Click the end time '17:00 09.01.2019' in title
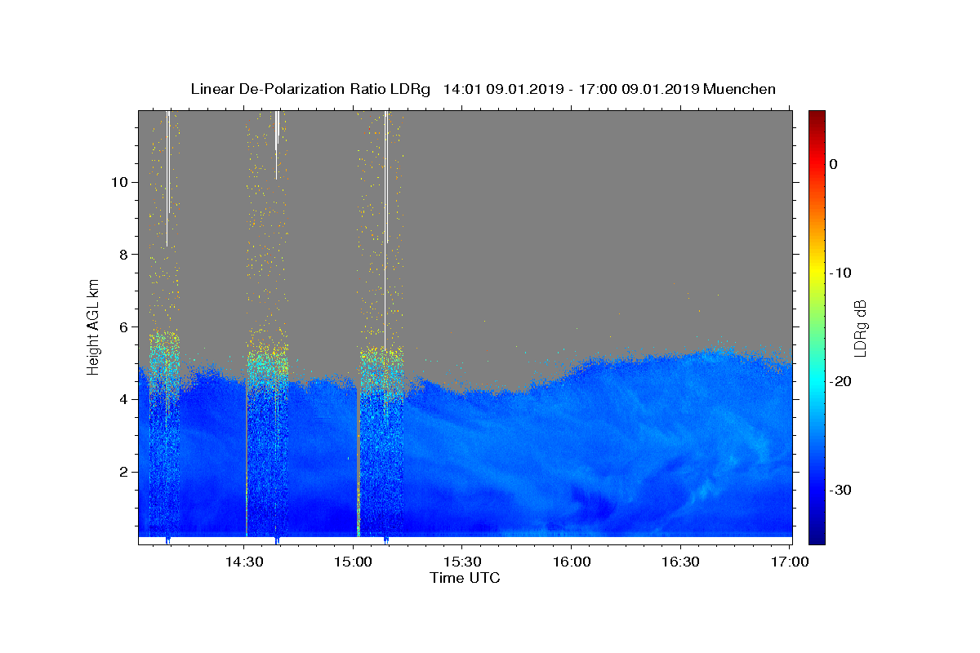 639,89
